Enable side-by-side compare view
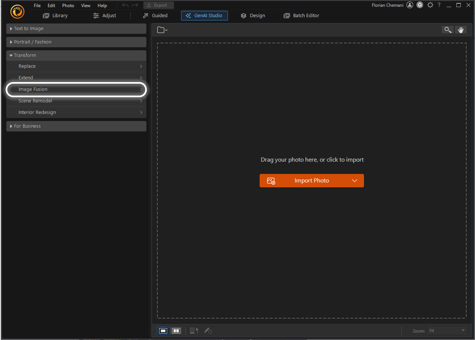This screenshot has width=475, height=340. (176, 330)
